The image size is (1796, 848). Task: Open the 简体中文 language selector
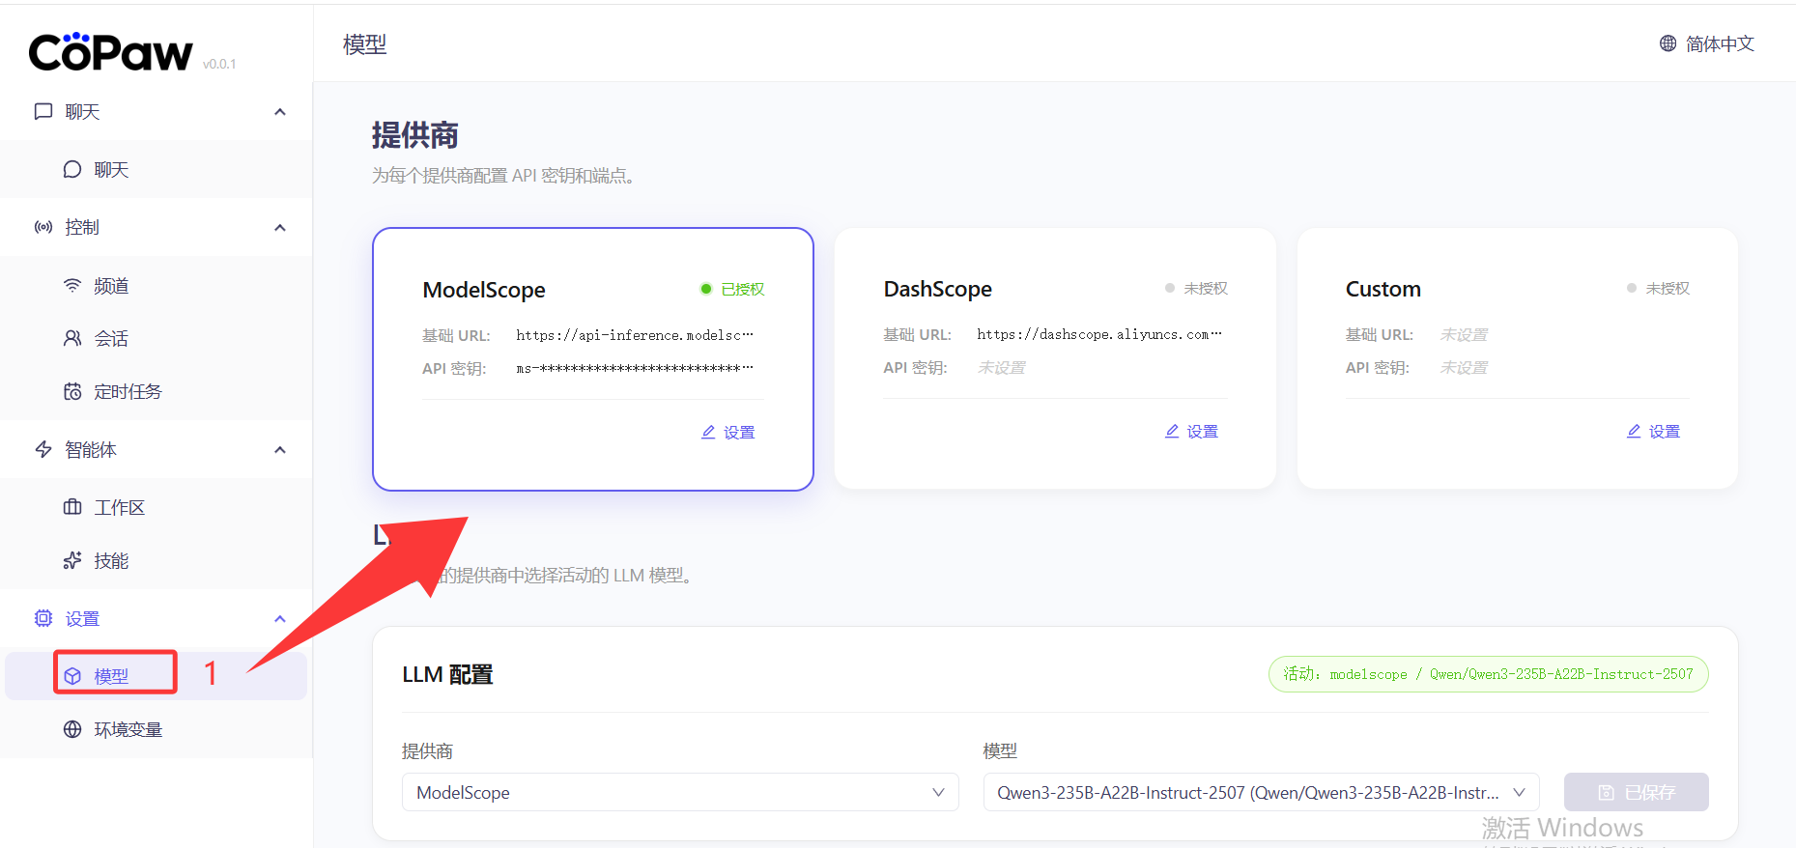pyautogui.click(x=1707, y=43)
